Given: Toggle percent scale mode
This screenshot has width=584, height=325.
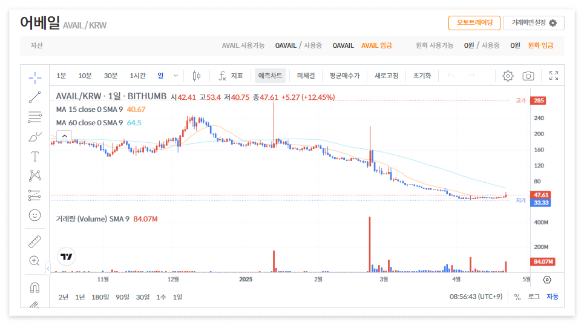Looking at the screenshot, I should click(x=517, y=297).
